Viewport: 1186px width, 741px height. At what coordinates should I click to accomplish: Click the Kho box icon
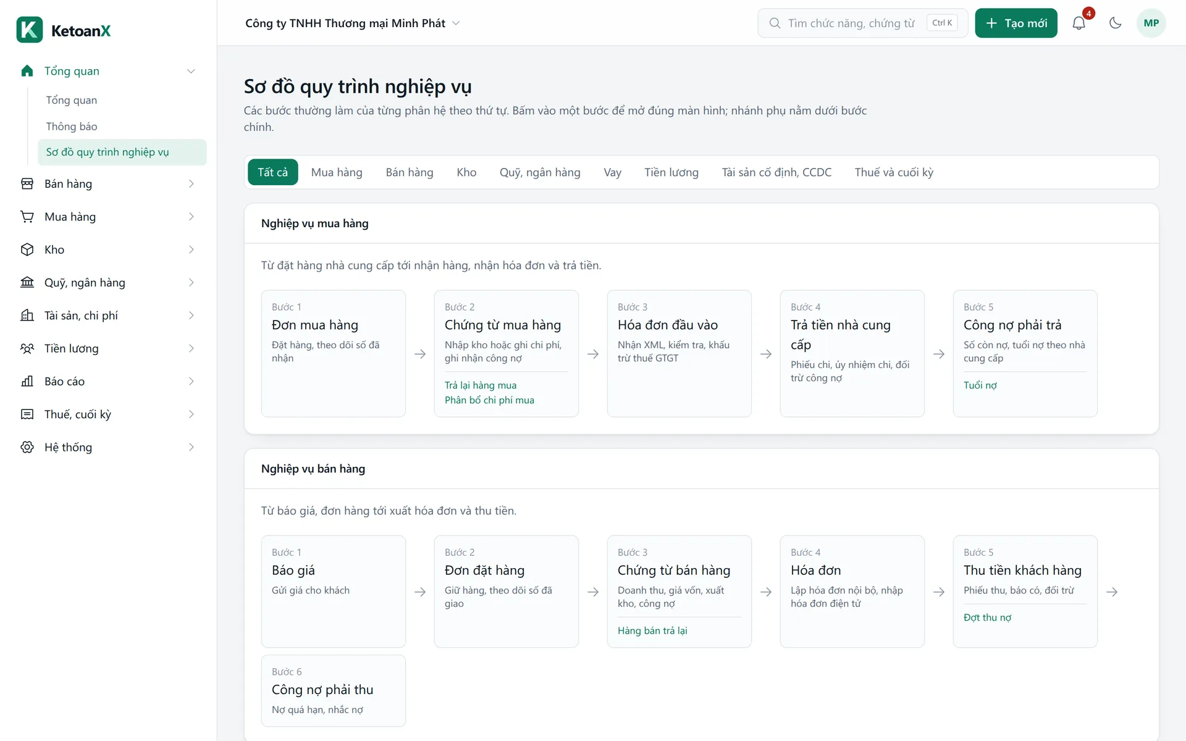27,249
